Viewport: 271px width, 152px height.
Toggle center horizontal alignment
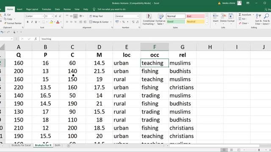click(71, 22)
